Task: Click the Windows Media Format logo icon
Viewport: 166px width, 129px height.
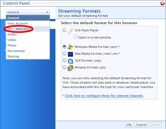Action: pos(70,47)
